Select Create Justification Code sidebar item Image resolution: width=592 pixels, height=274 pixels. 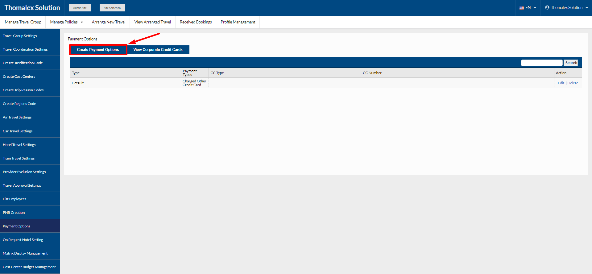click(x=30, y=63)
